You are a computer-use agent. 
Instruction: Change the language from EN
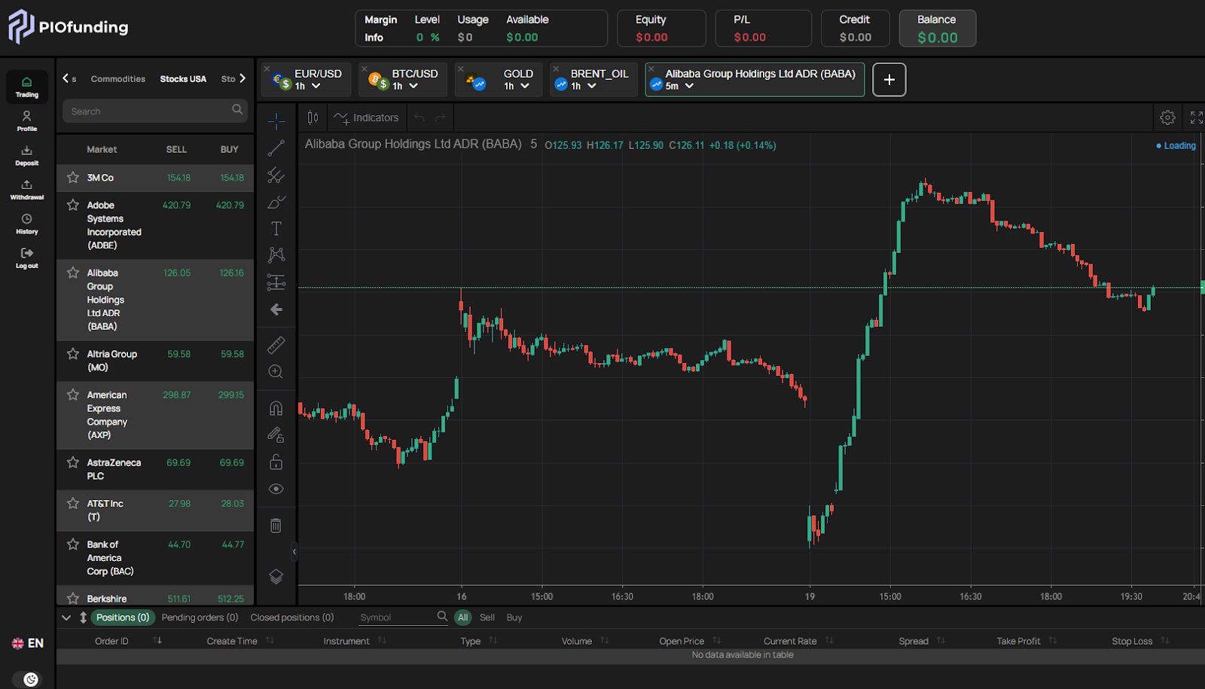click(28, 643)
